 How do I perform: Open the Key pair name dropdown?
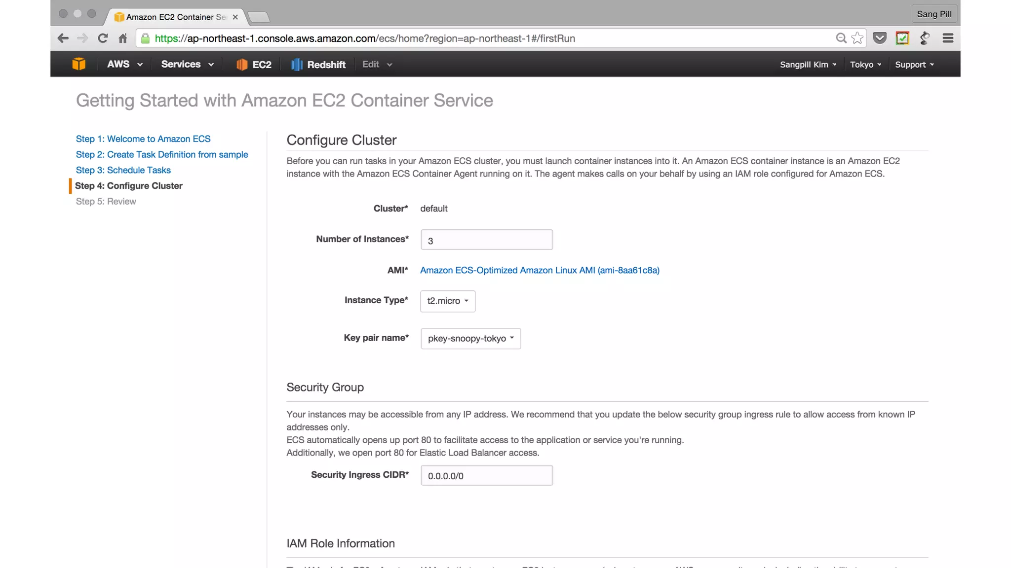tap(470, 338)
